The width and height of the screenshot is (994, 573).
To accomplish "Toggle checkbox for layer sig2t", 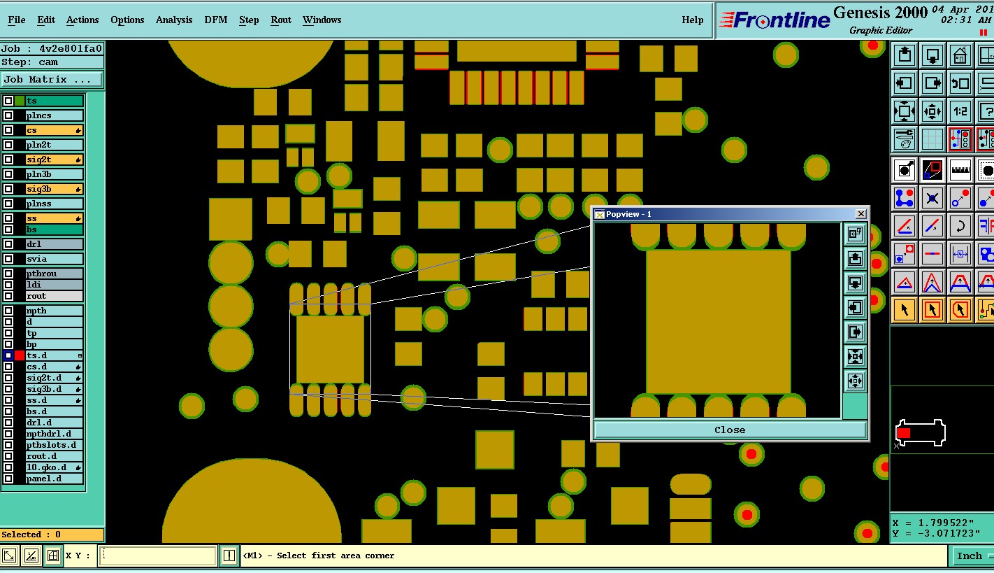I will click(x=8, y=160).
